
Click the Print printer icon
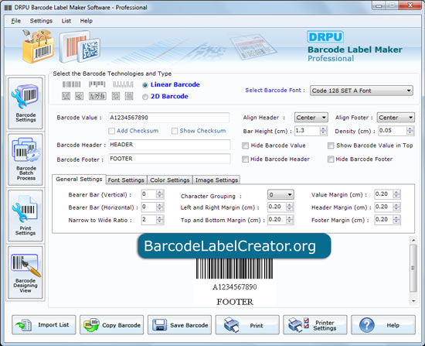tap(231, 324)
